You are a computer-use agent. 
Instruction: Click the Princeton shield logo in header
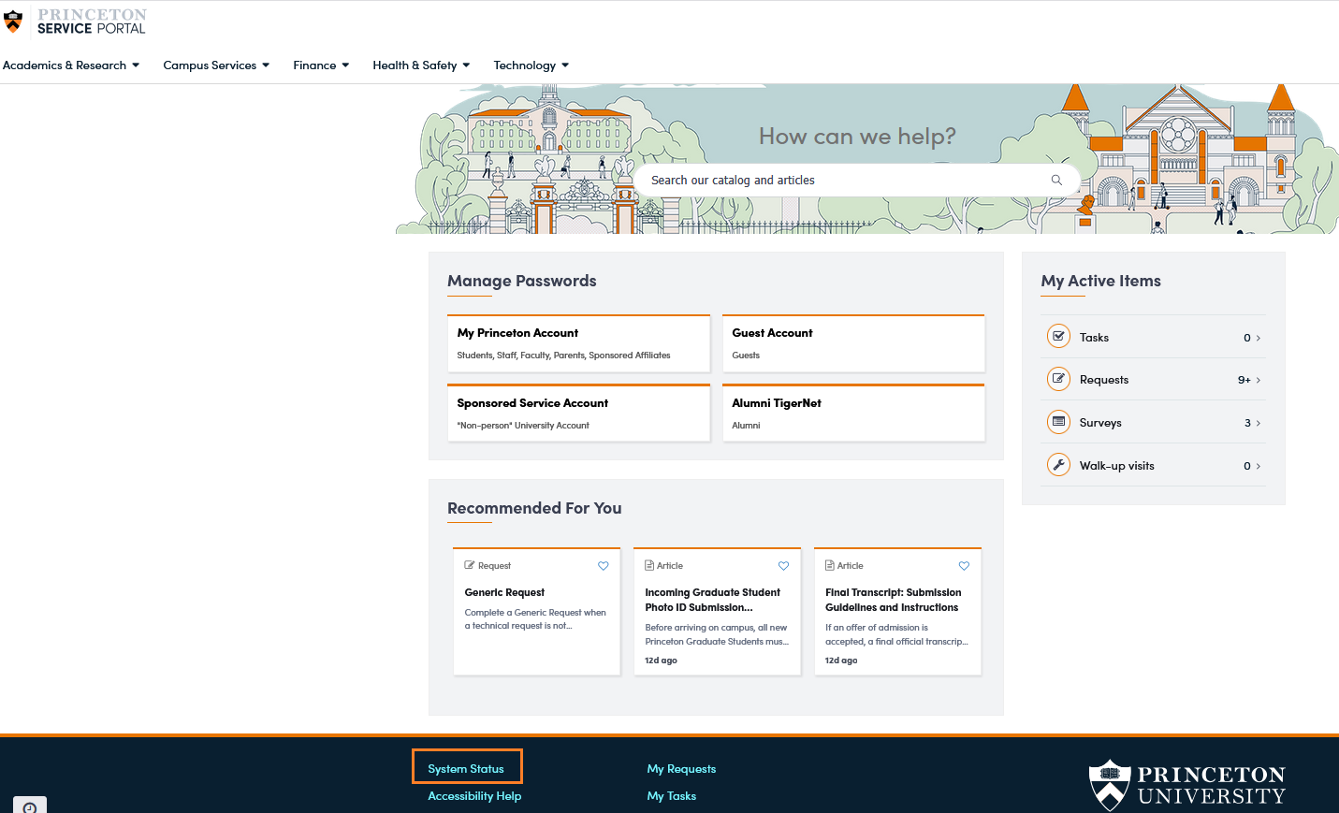tap(13, 21)
